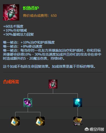Click the purple Forbidden Idol component icon
Screen dimensions: 106x133
coord(28,102)
